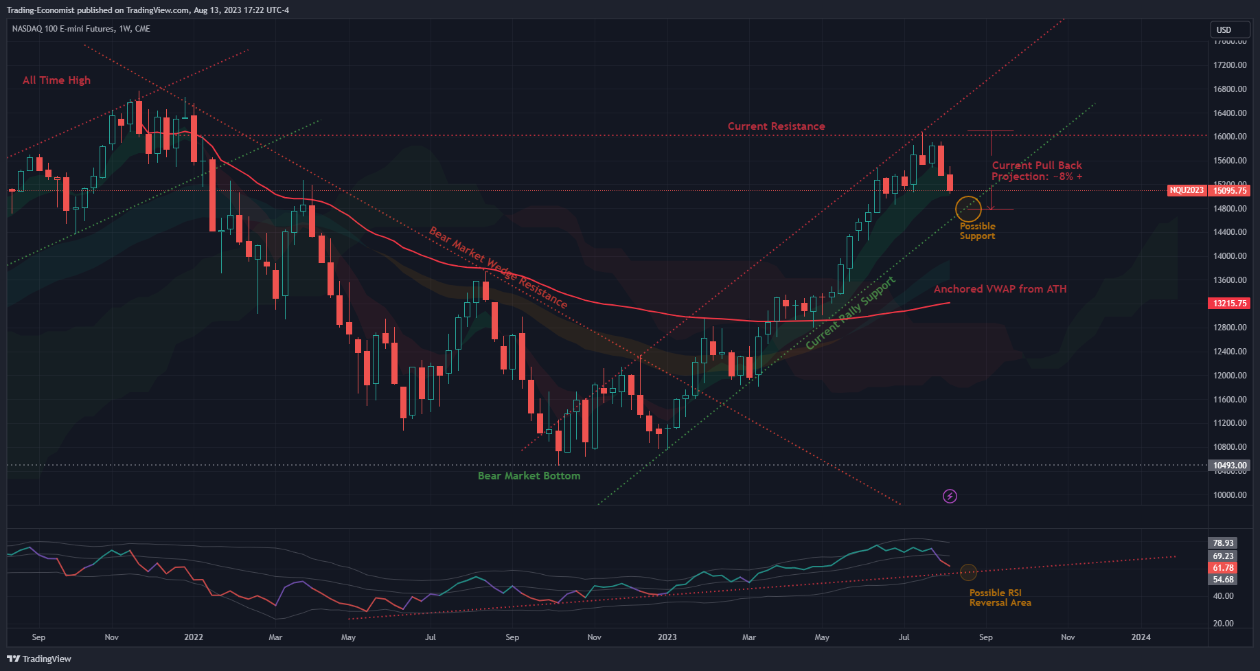The image size is (1260, 671).
Task: Click the 10000.00 price axis label
Action: pyautogui.click(x=1230, y=494)
